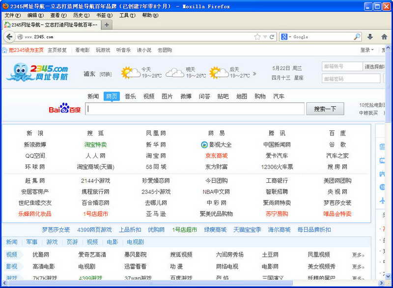Click the 2345.com octopus logo
Screen dimensions: 393x288
point(38,72)
